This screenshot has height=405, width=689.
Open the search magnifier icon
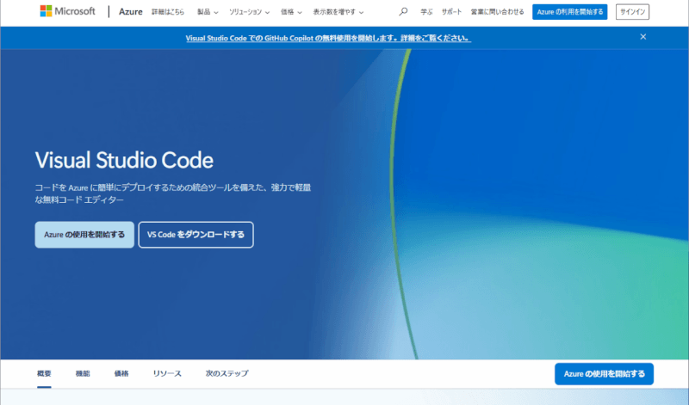(x=404, y=12)
